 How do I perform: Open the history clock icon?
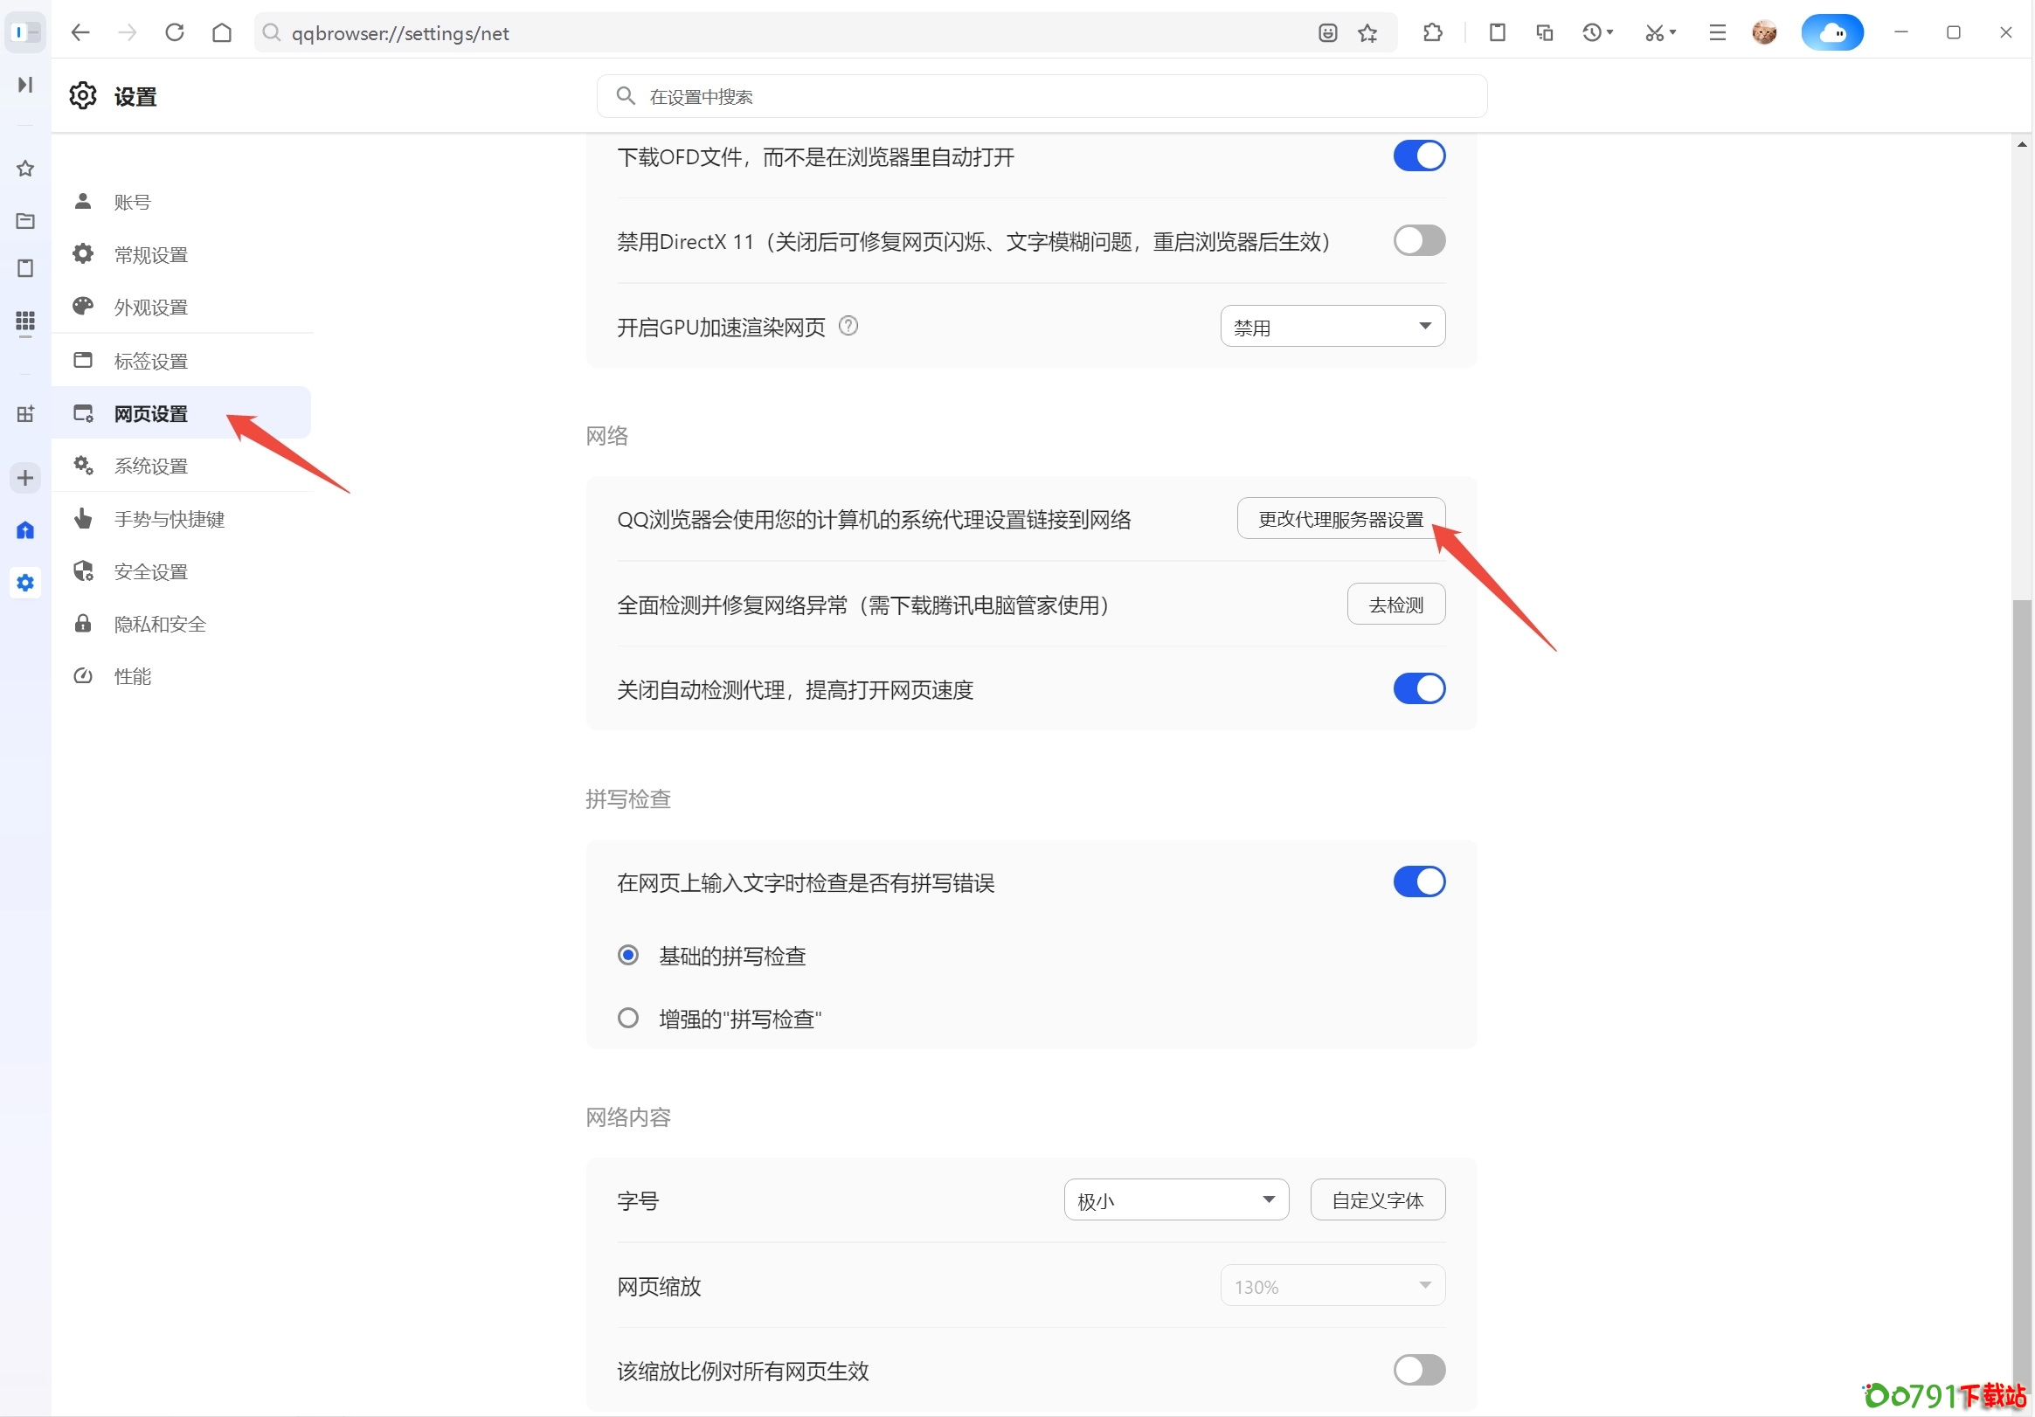1593,33
